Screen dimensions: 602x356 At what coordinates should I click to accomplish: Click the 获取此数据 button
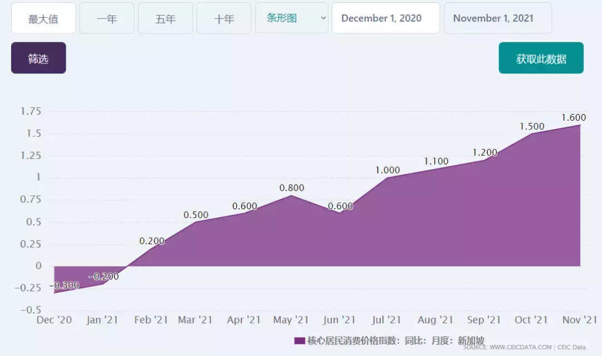click(x=541, y=58)
